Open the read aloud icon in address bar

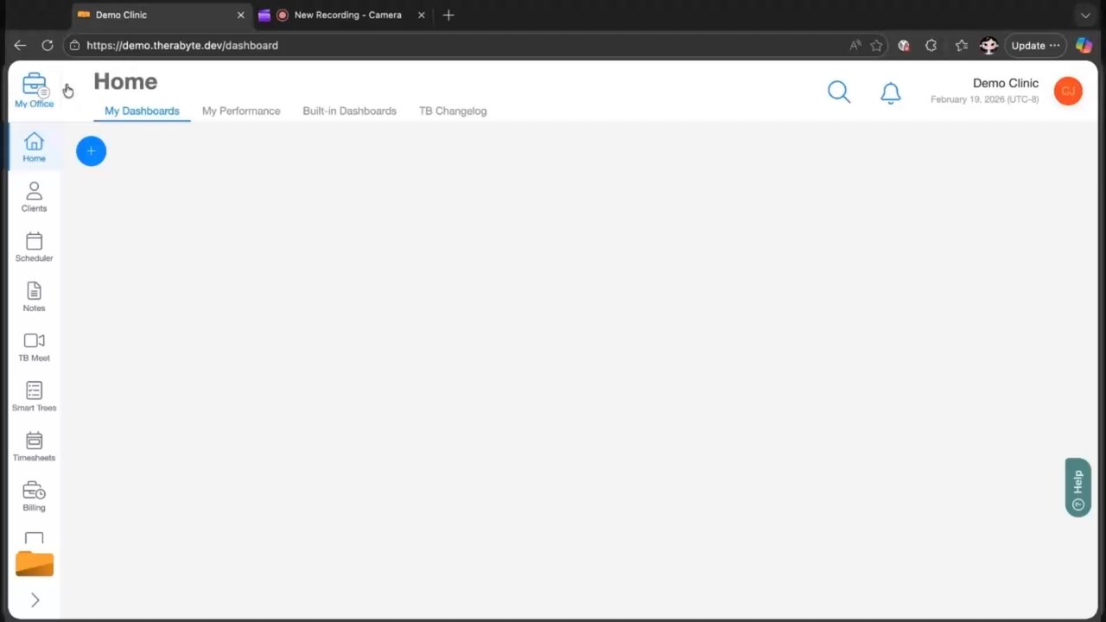[x=855, y=45]
